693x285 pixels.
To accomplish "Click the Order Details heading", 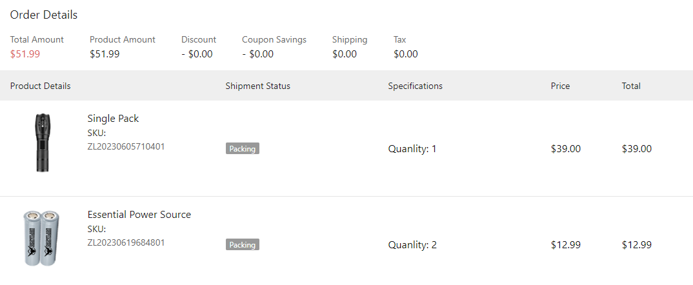I will [x=44, y=15].
